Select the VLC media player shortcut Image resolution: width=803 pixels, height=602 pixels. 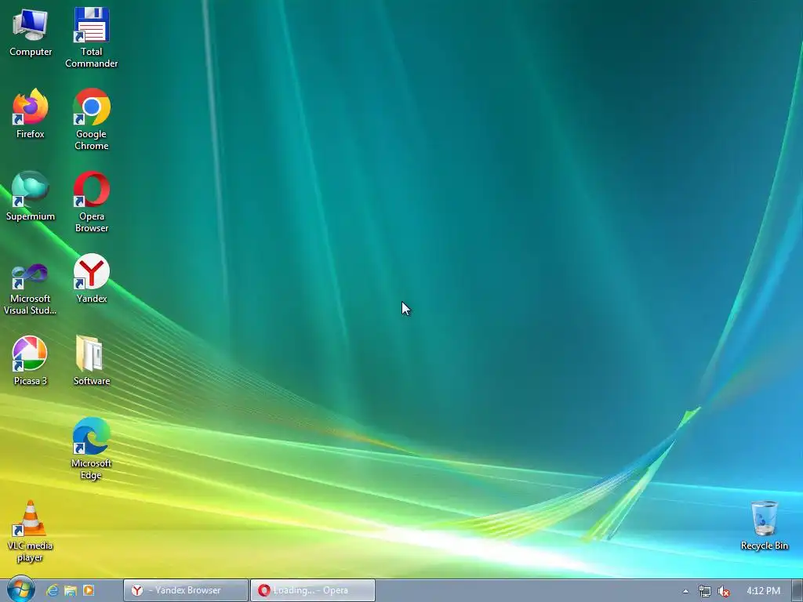click(x=31, y=531)
